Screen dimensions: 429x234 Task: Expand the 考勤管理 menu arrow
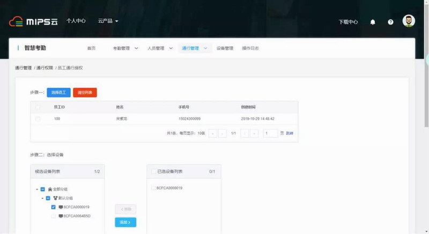136,48
